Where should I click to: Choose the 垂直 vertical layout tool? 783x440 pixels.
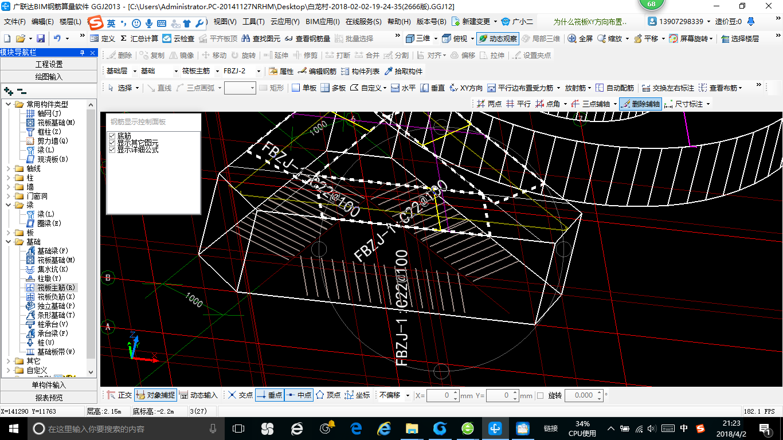(432, 88)
